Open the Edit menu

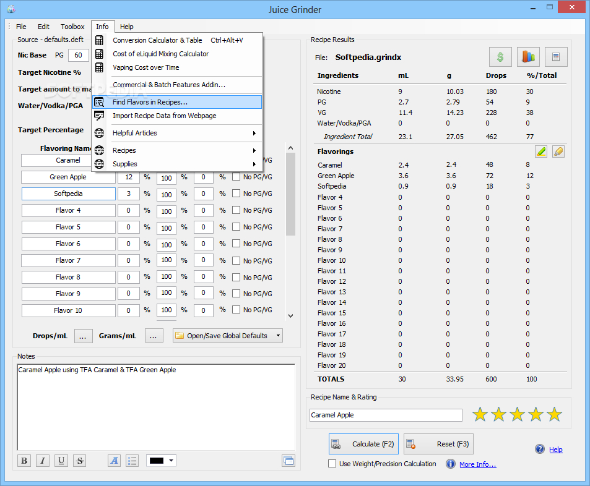(x=43, y=27)
